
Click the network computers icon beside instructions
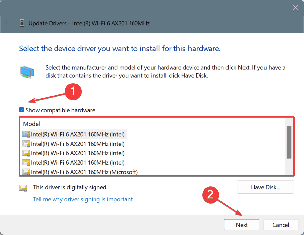tap(27, 72)
